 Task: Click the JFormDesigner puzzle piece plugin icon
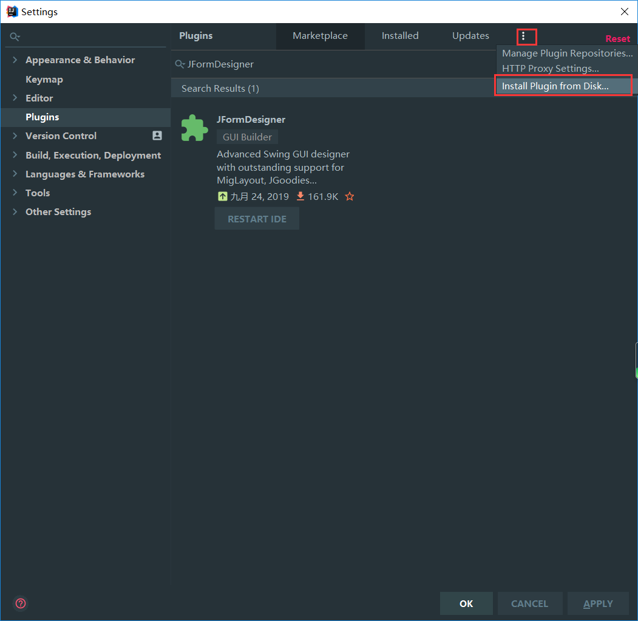point(194,128)
